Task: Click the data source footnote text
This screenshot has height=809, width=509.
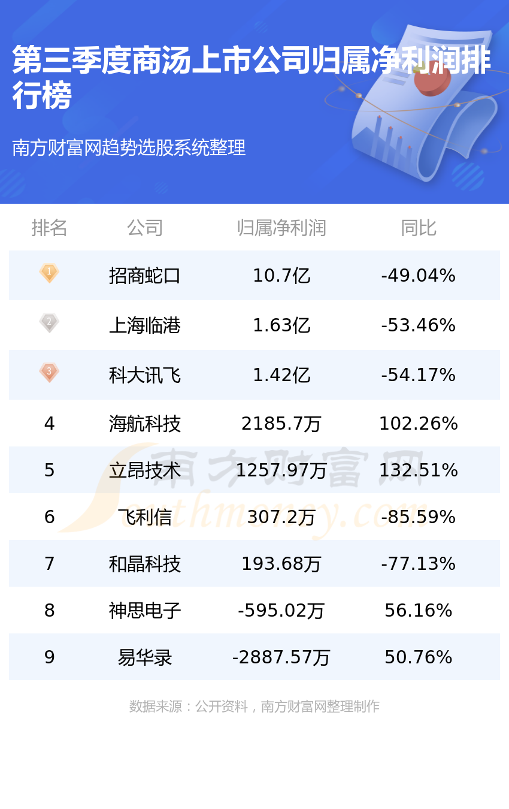Action: click(x=255, y=707)
